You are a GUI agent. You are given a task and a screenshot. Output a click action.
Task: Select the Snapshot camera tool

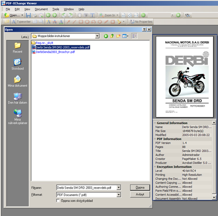pos(86,15)
